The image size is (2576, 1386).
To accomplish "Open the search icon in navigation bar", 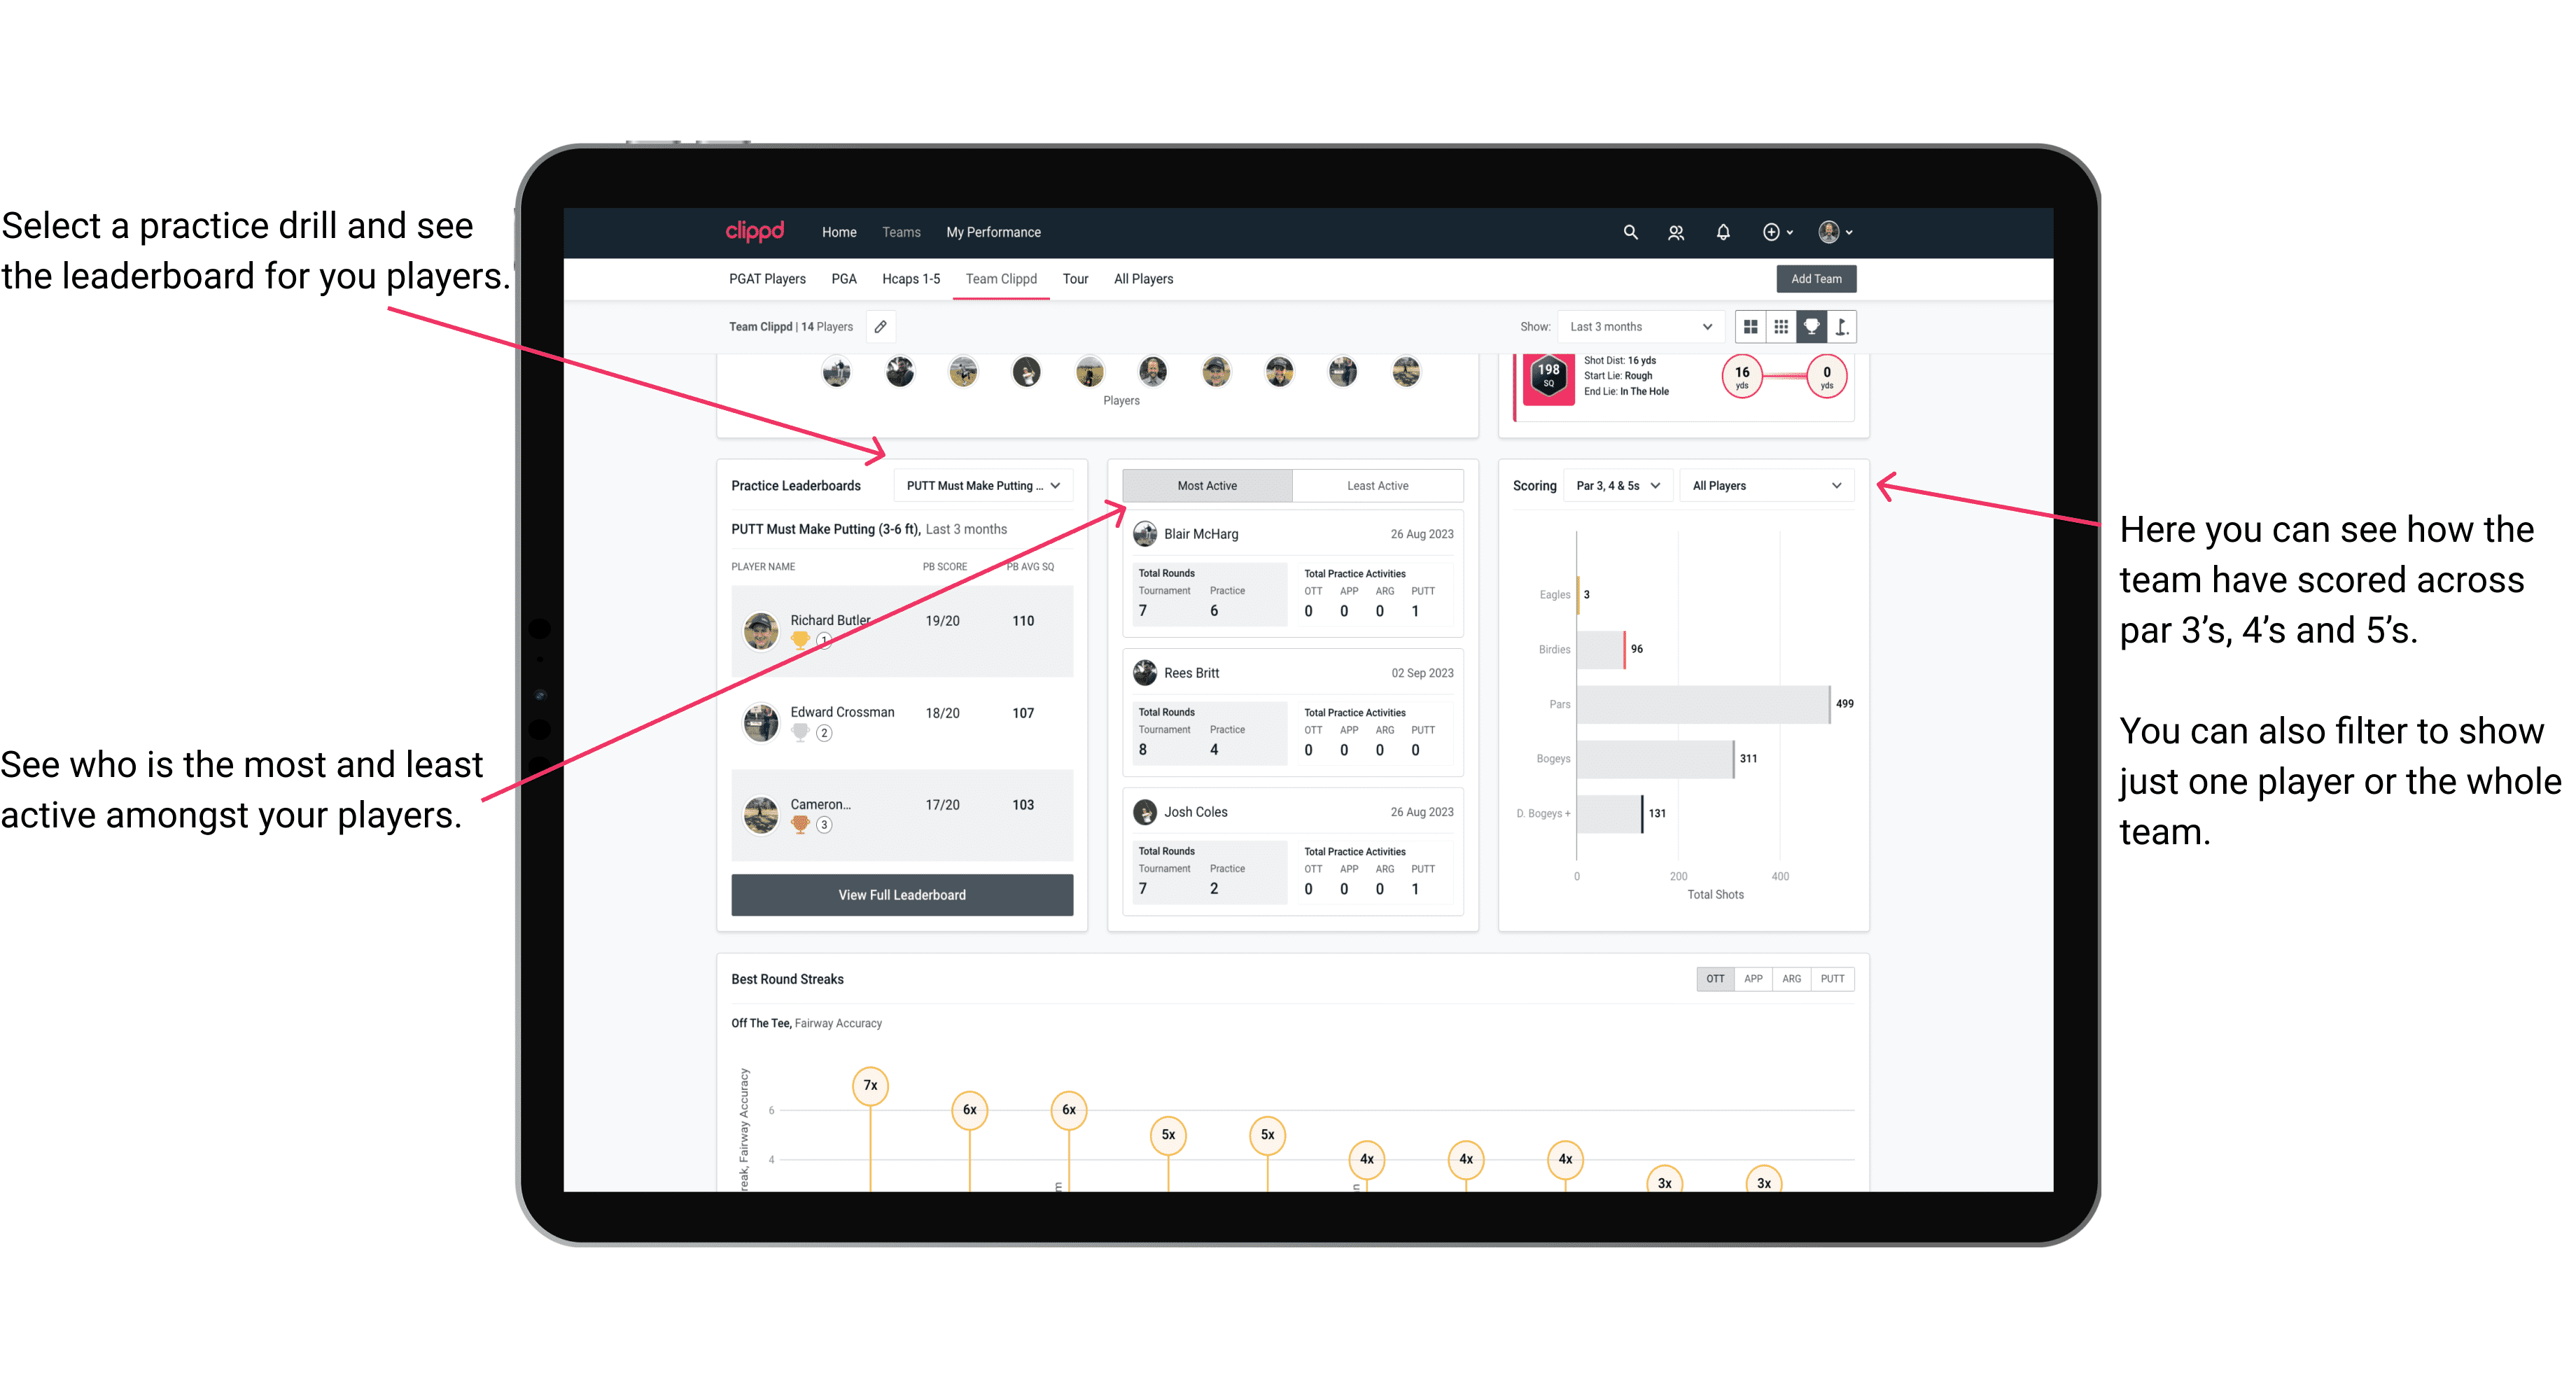I will pos(1629,232).
